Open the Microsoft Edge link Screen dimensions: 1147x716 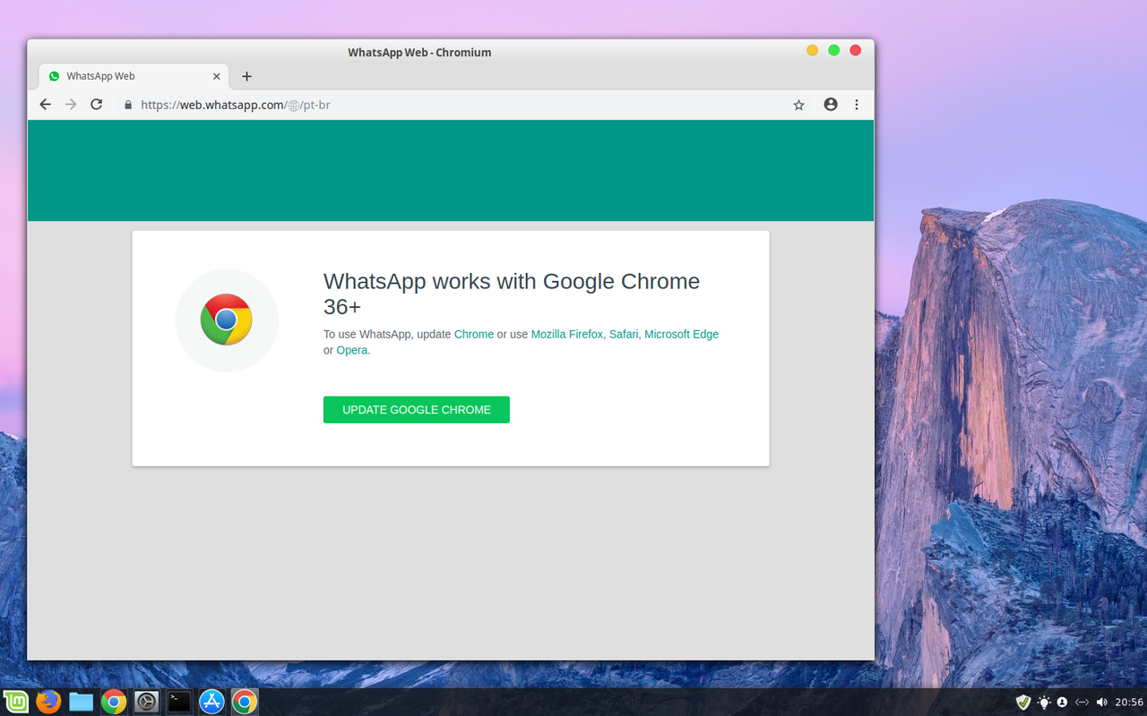[x=682, y=334]
